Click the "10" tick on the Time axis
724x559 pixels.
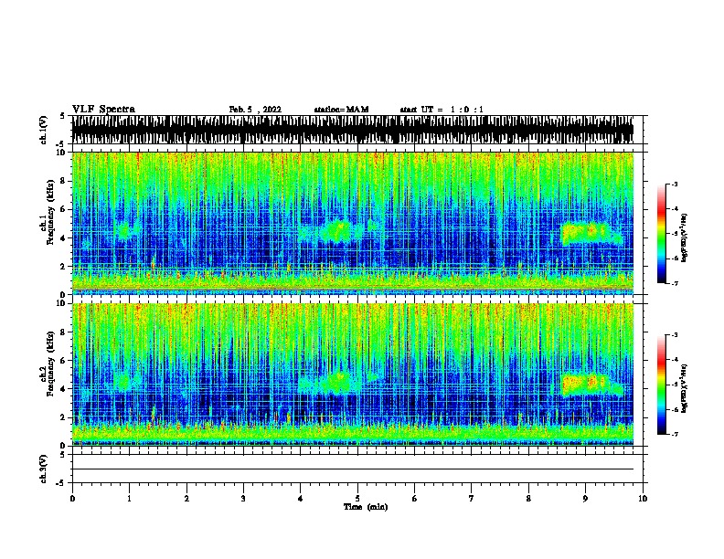point(643,499)
